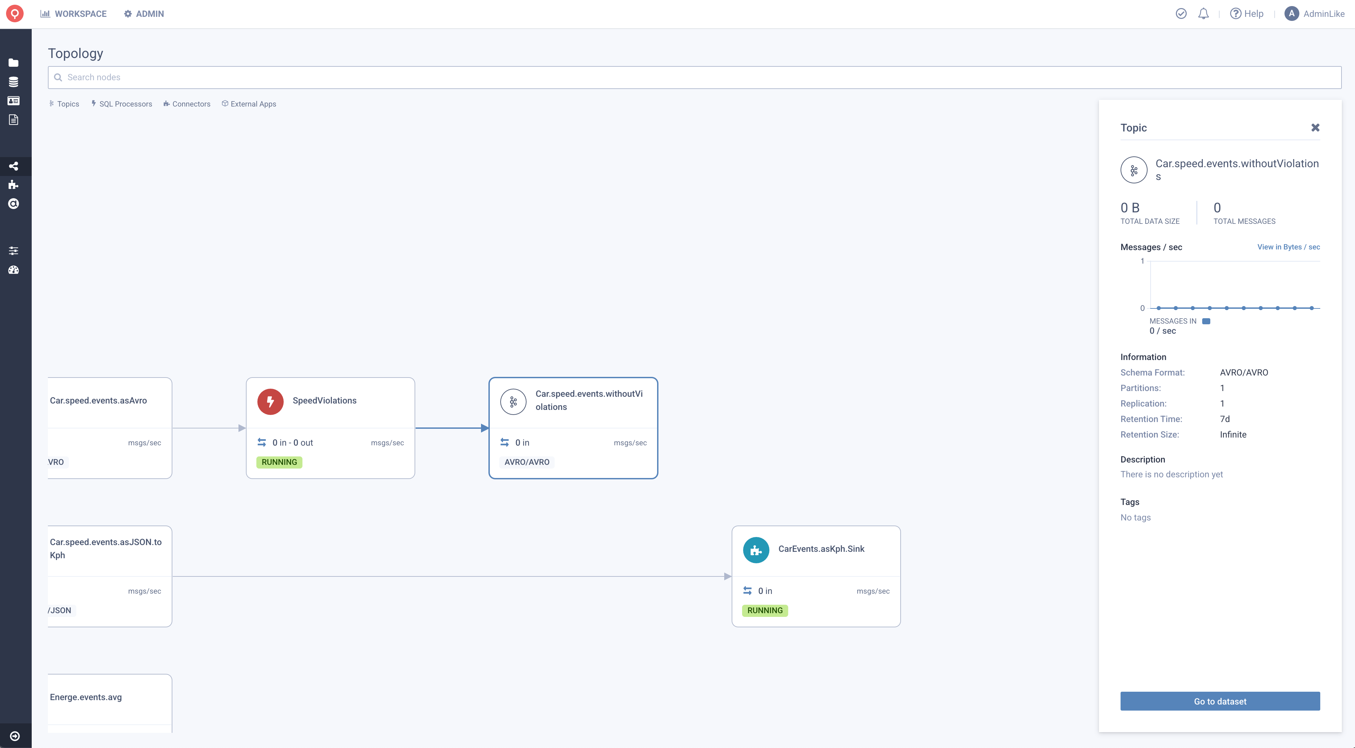Viewport: 1355px width, 748px height.
Task: Filter by External Apps
Action: [249, 104]
